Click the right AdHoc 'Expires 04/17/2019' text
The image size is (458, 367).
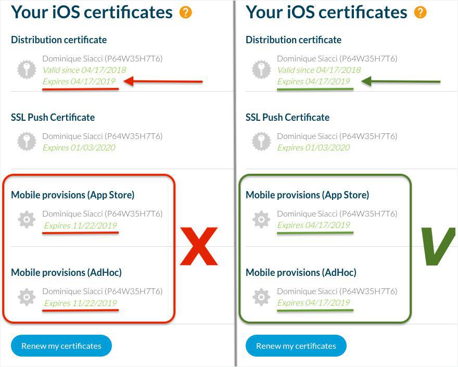(x=313, y=302)
